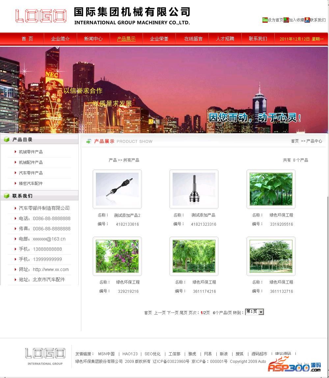Click pagination link 下一页
The image size is (329, 378).
click(173, 313)
